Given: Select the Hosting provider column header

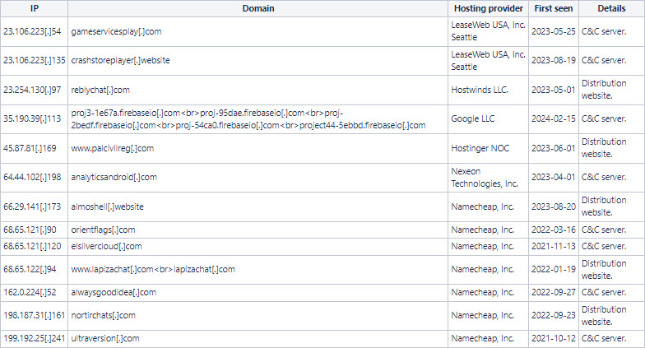Looking at the screenshot, I should pyautogui.click(x=489, y=8).
